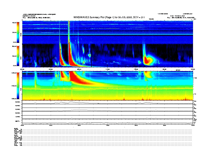Click the 24:00 tick label below RAD1 spectrogram
The width and height of the screenshot is (208, 161).
[x=193, y=69]
